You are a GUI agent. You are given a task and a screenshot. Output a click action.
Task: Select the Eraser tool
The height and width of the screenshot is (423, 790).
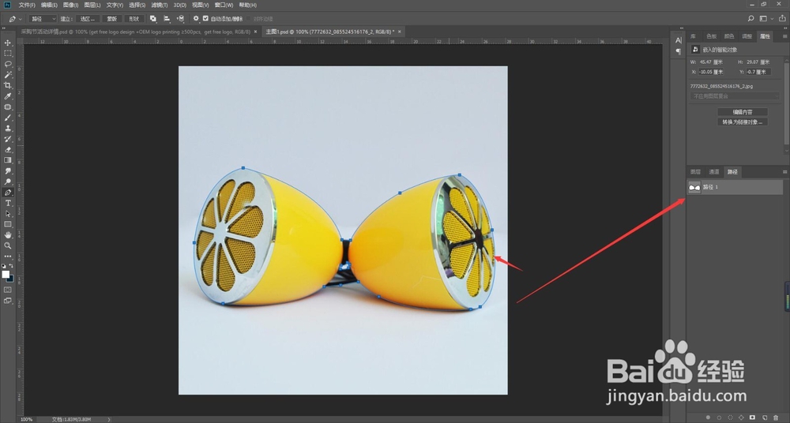point(8,150)
